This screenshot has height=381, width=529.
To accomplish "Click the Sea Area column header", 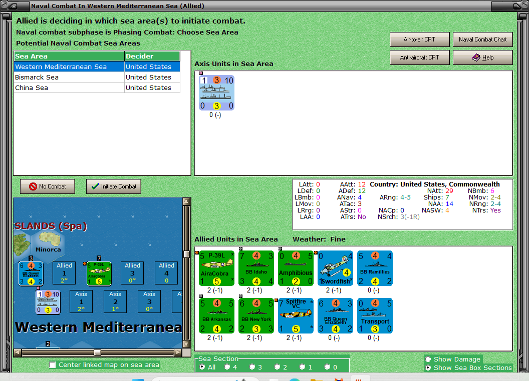I will point(69,56).
